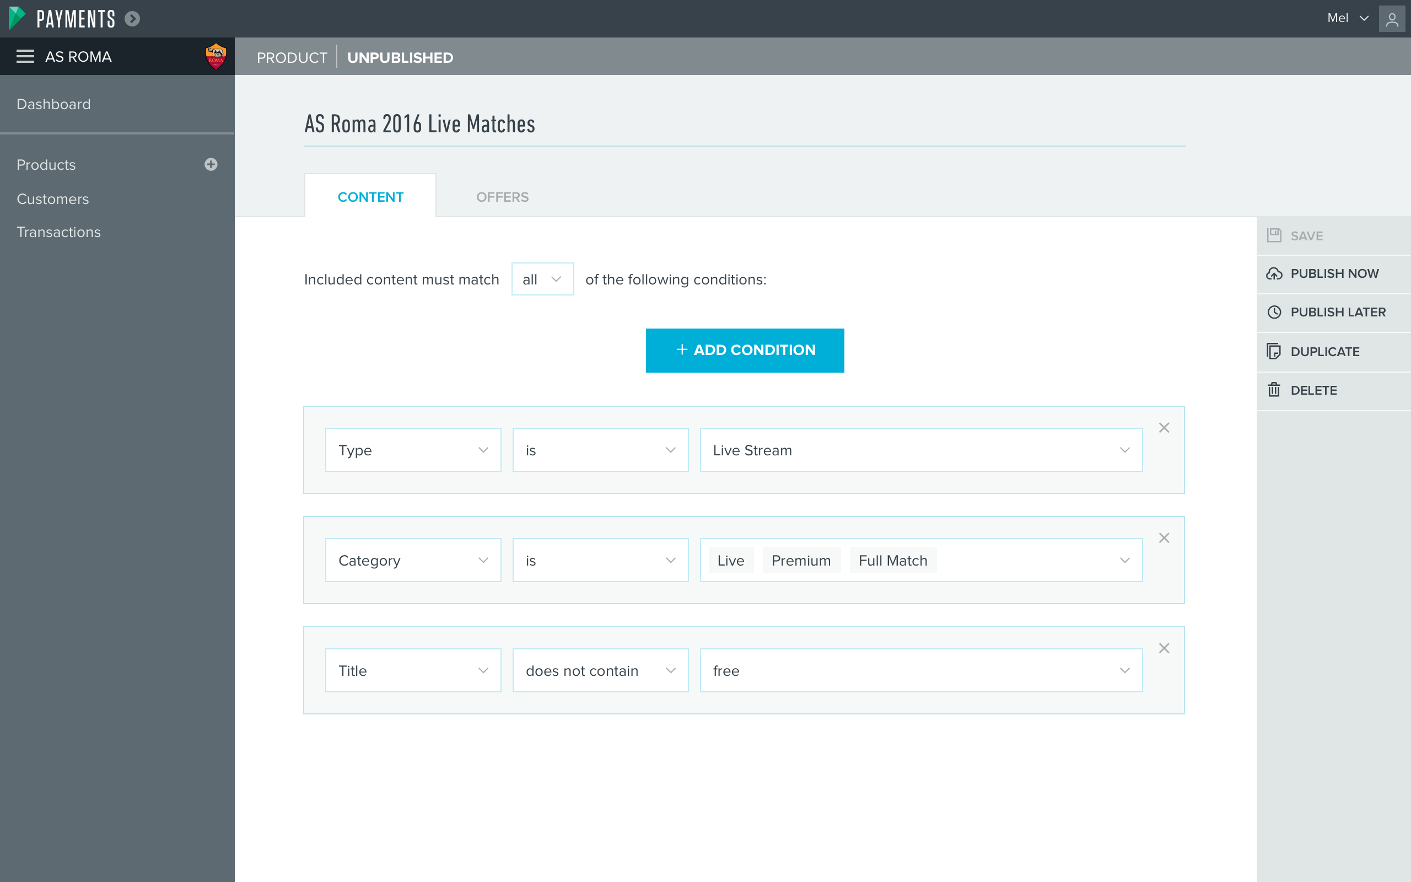Click DELETE text
Screen dimensions: 1411x882
(x=1313, y=390)
